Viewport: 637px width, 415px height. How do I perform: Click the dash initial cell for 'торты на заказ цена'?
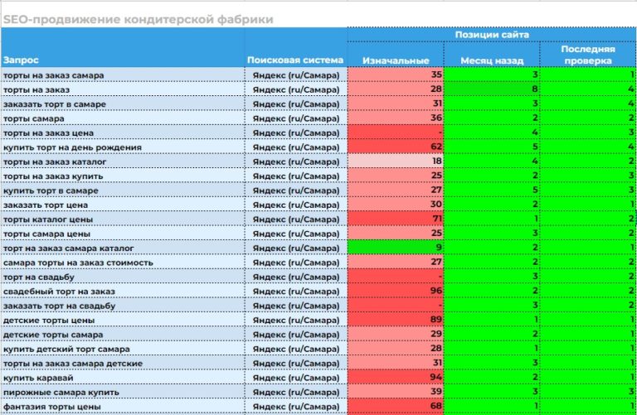tap(396, 133)
